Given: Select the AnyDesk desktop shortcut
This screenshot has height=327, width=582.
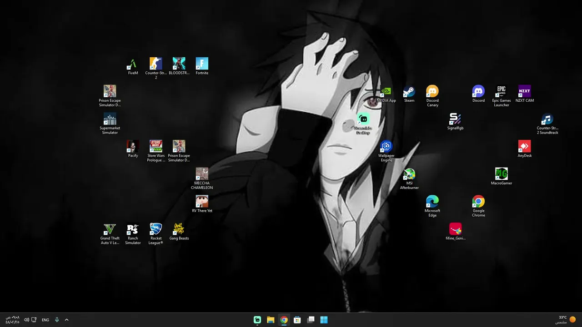Looking at the screenshot, I should (524, 149).
